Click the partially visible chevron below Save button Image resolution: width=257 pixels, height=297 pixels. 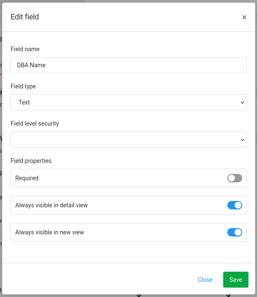pos(228,295)
